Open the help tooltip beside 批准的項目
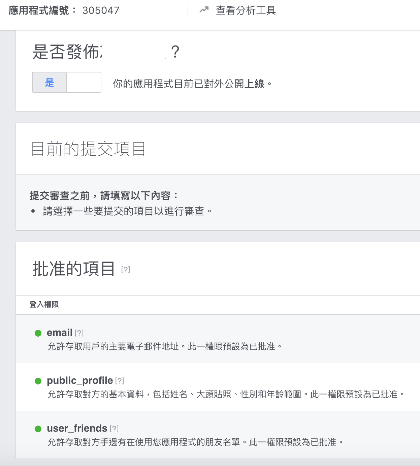 [x=126, y=270]
